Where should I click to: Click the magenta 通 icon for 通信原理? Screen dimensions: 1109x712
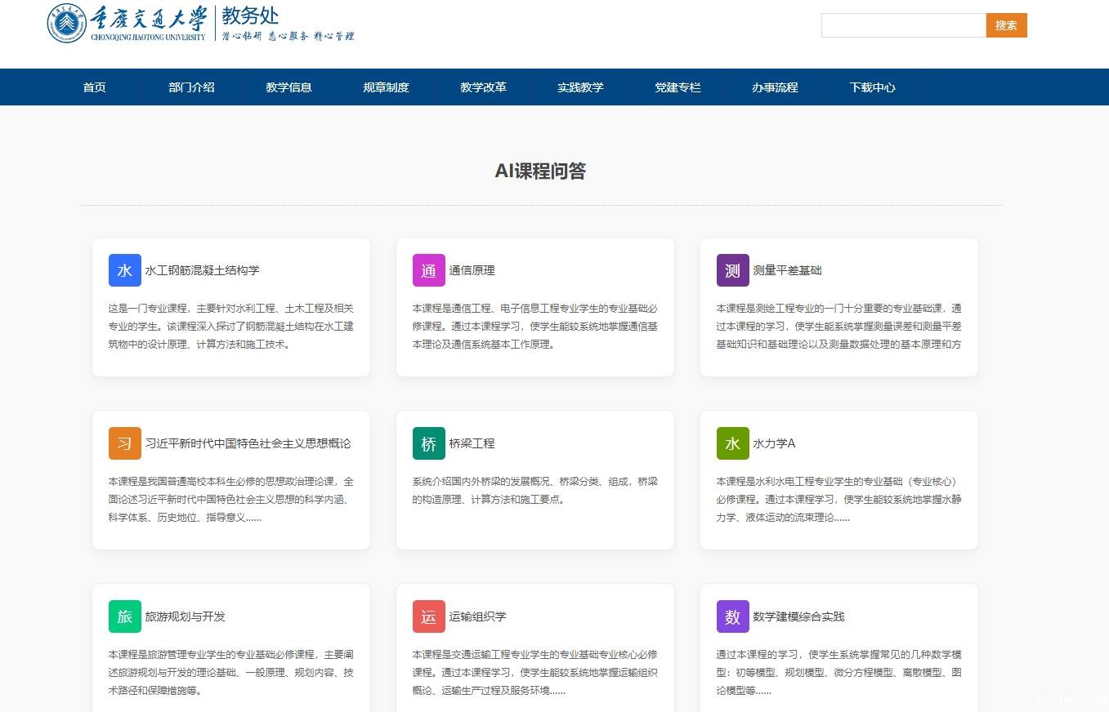[428, 270]
